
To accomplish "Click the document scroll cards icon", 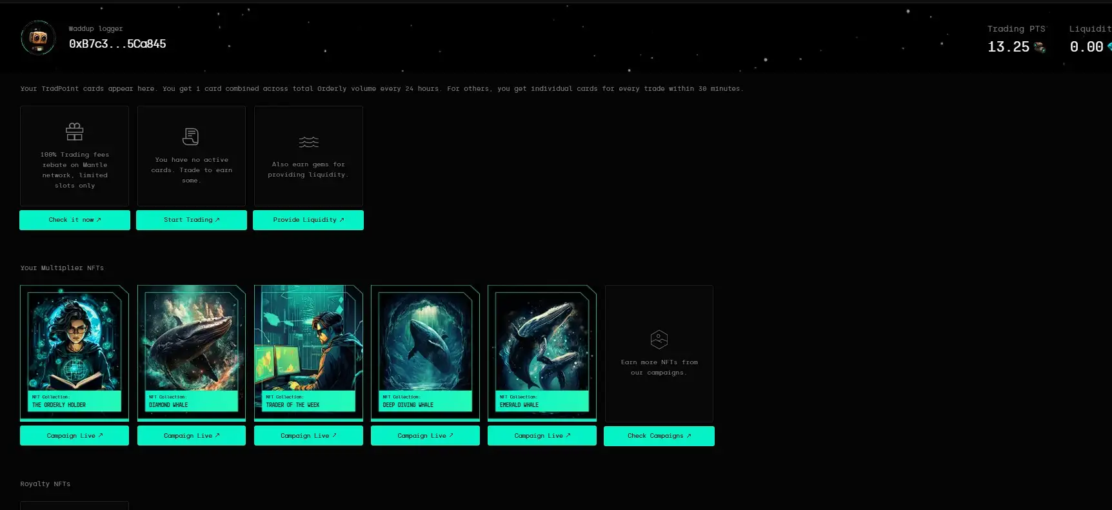I will [191, 137].
